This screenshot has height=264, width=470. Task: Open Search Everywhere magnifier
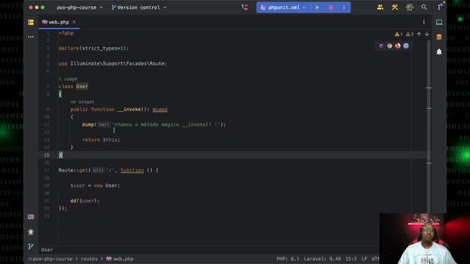(x=424, y=7)
